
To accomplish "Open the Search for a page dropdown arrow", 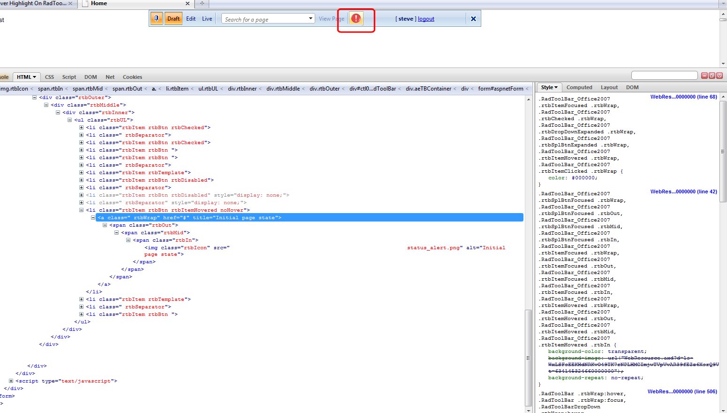I will (310, 18).
